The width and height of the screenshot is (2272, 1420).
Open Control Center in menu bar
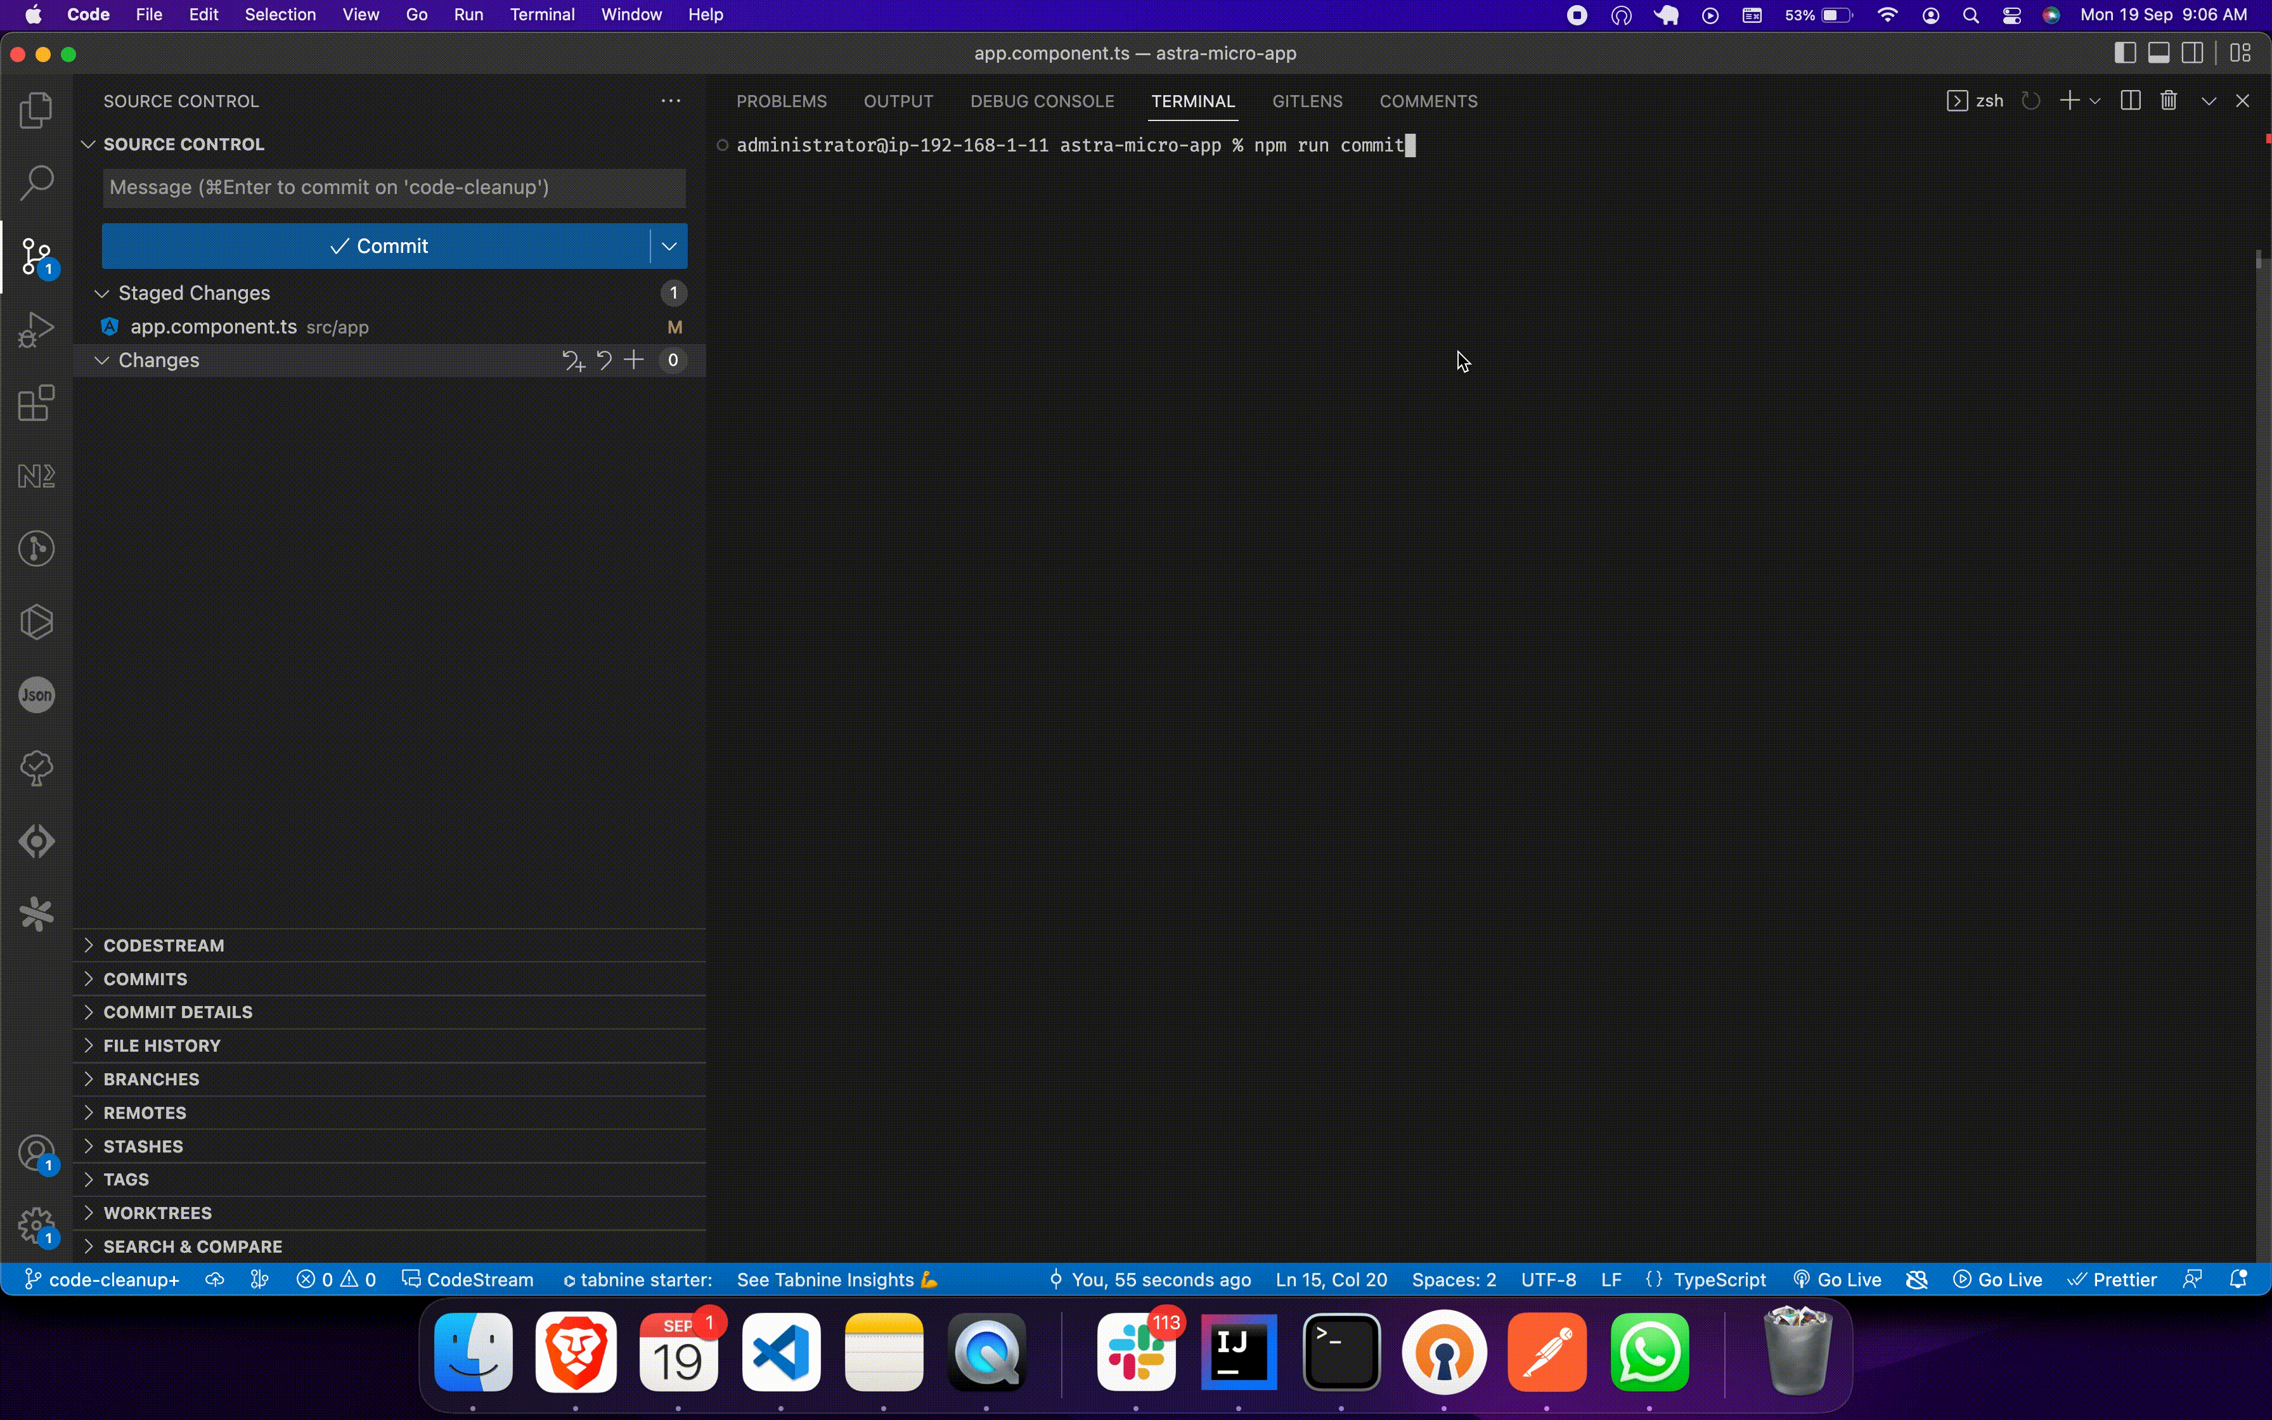click(x=2011, y=15)
